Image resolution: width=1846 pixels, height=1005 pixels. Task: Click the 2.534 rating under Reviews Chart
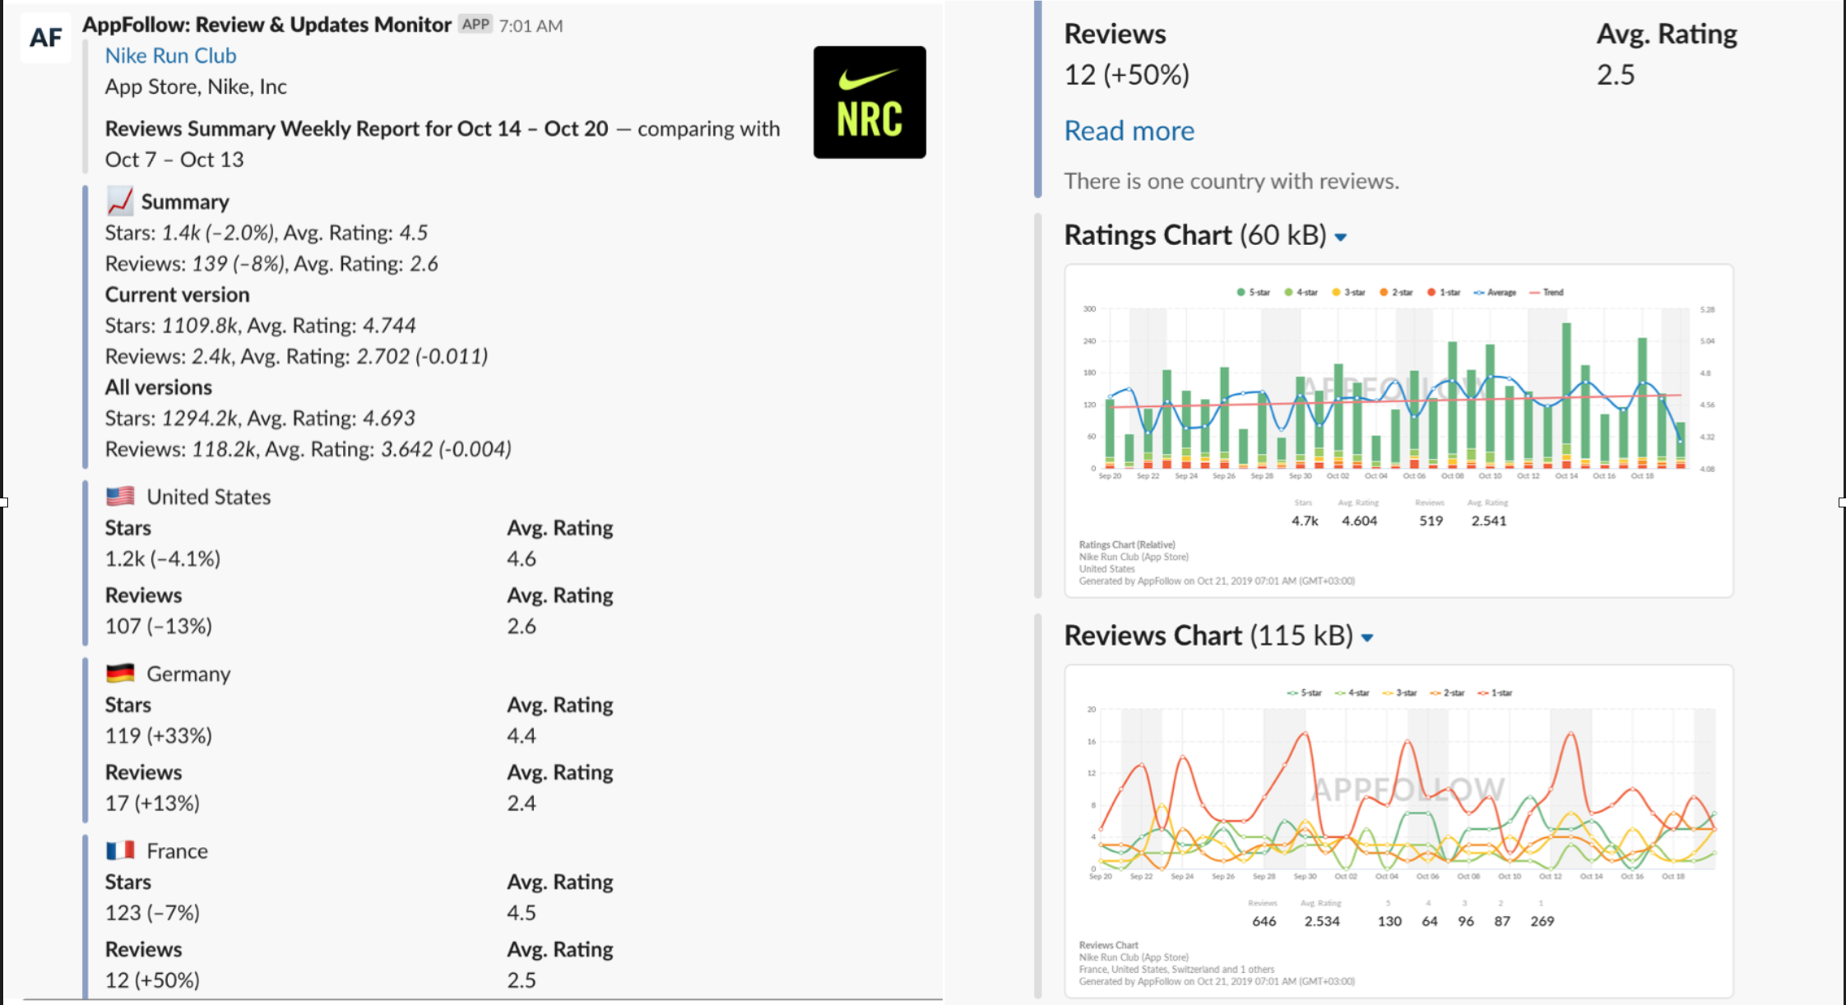pyautogui.click(x=1322, y=921)
